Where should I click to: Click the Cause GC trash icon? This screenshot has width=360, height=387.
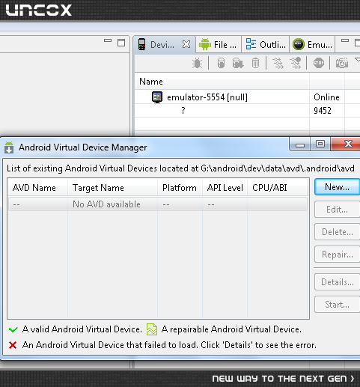(255, 63)
